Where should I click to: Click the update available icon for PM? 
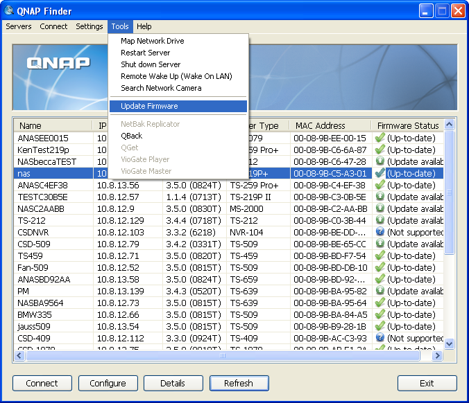(x=380, y=290)
